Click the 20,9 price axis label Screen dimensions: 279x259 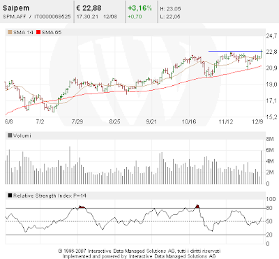click(272, 68)
